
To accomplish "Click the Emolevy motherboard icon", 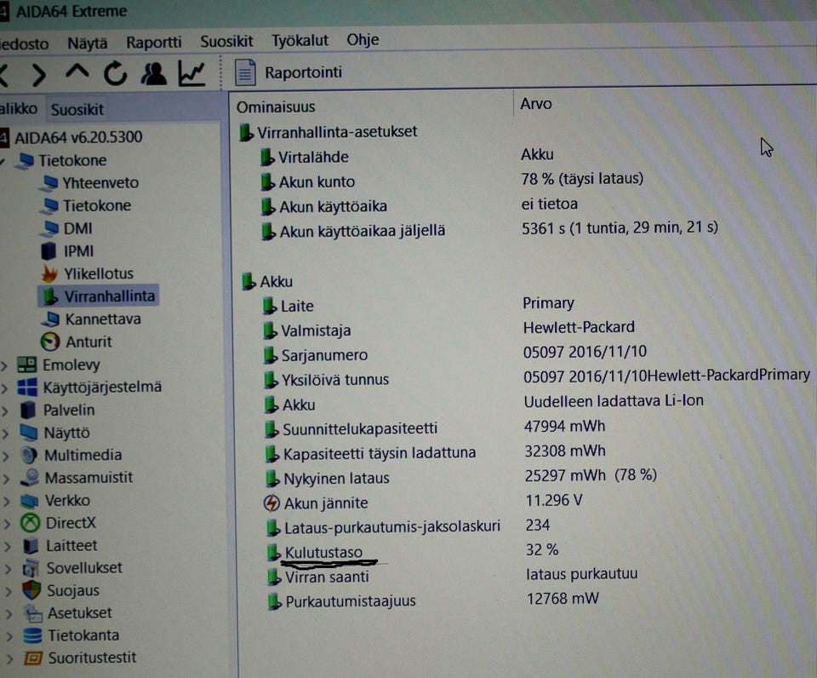I will [x=27, y=365].
